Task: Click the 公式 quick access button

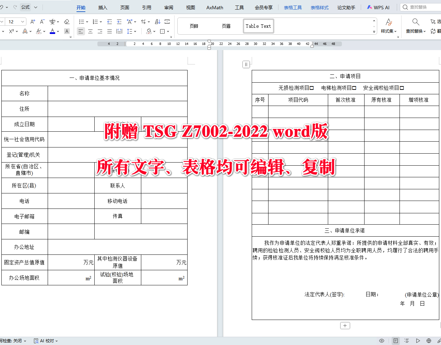Action: click(x=25, y=7)
